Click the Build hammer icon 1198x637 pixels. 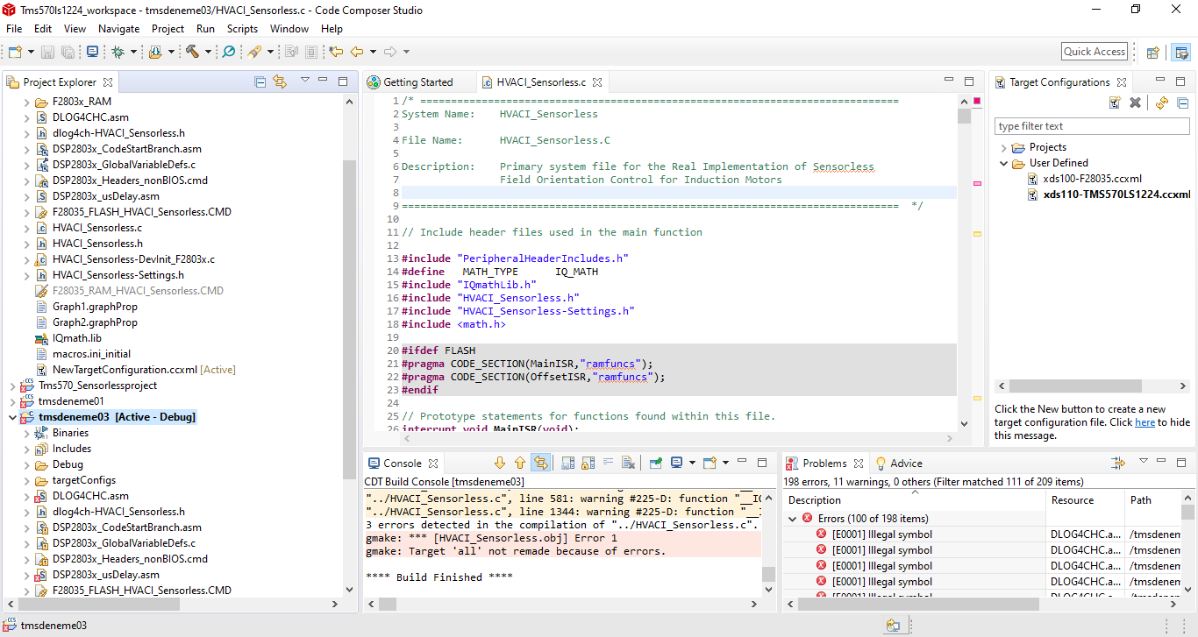tap(191, 53)
